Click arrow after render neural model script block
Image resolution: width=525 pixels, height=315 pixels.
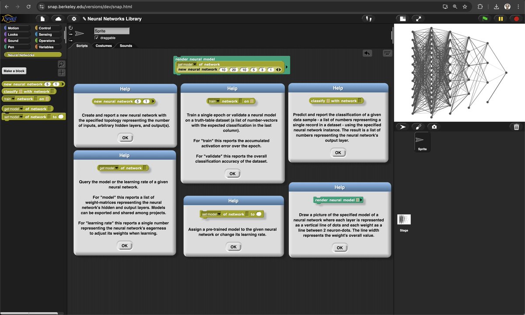pyautogui.click(x=287, y=67)
